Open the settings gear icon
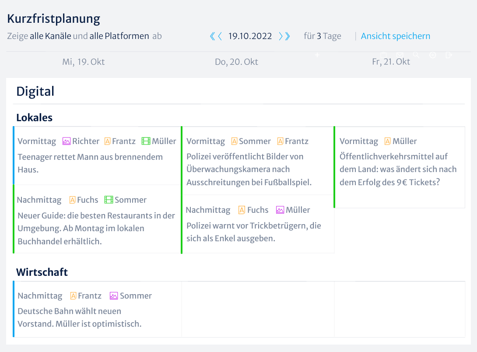Image resolution: width=477 pixels, height=352 pixels. 433,55
